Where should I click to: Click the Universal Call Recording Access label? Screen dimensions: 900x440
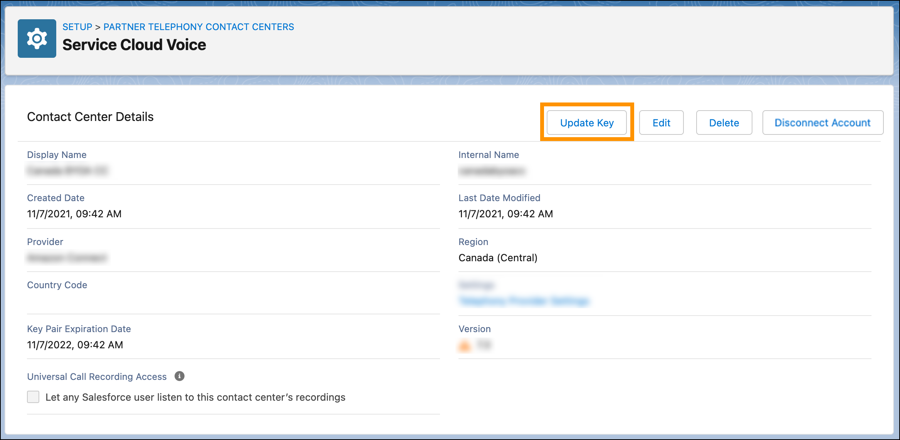point(97,377)
